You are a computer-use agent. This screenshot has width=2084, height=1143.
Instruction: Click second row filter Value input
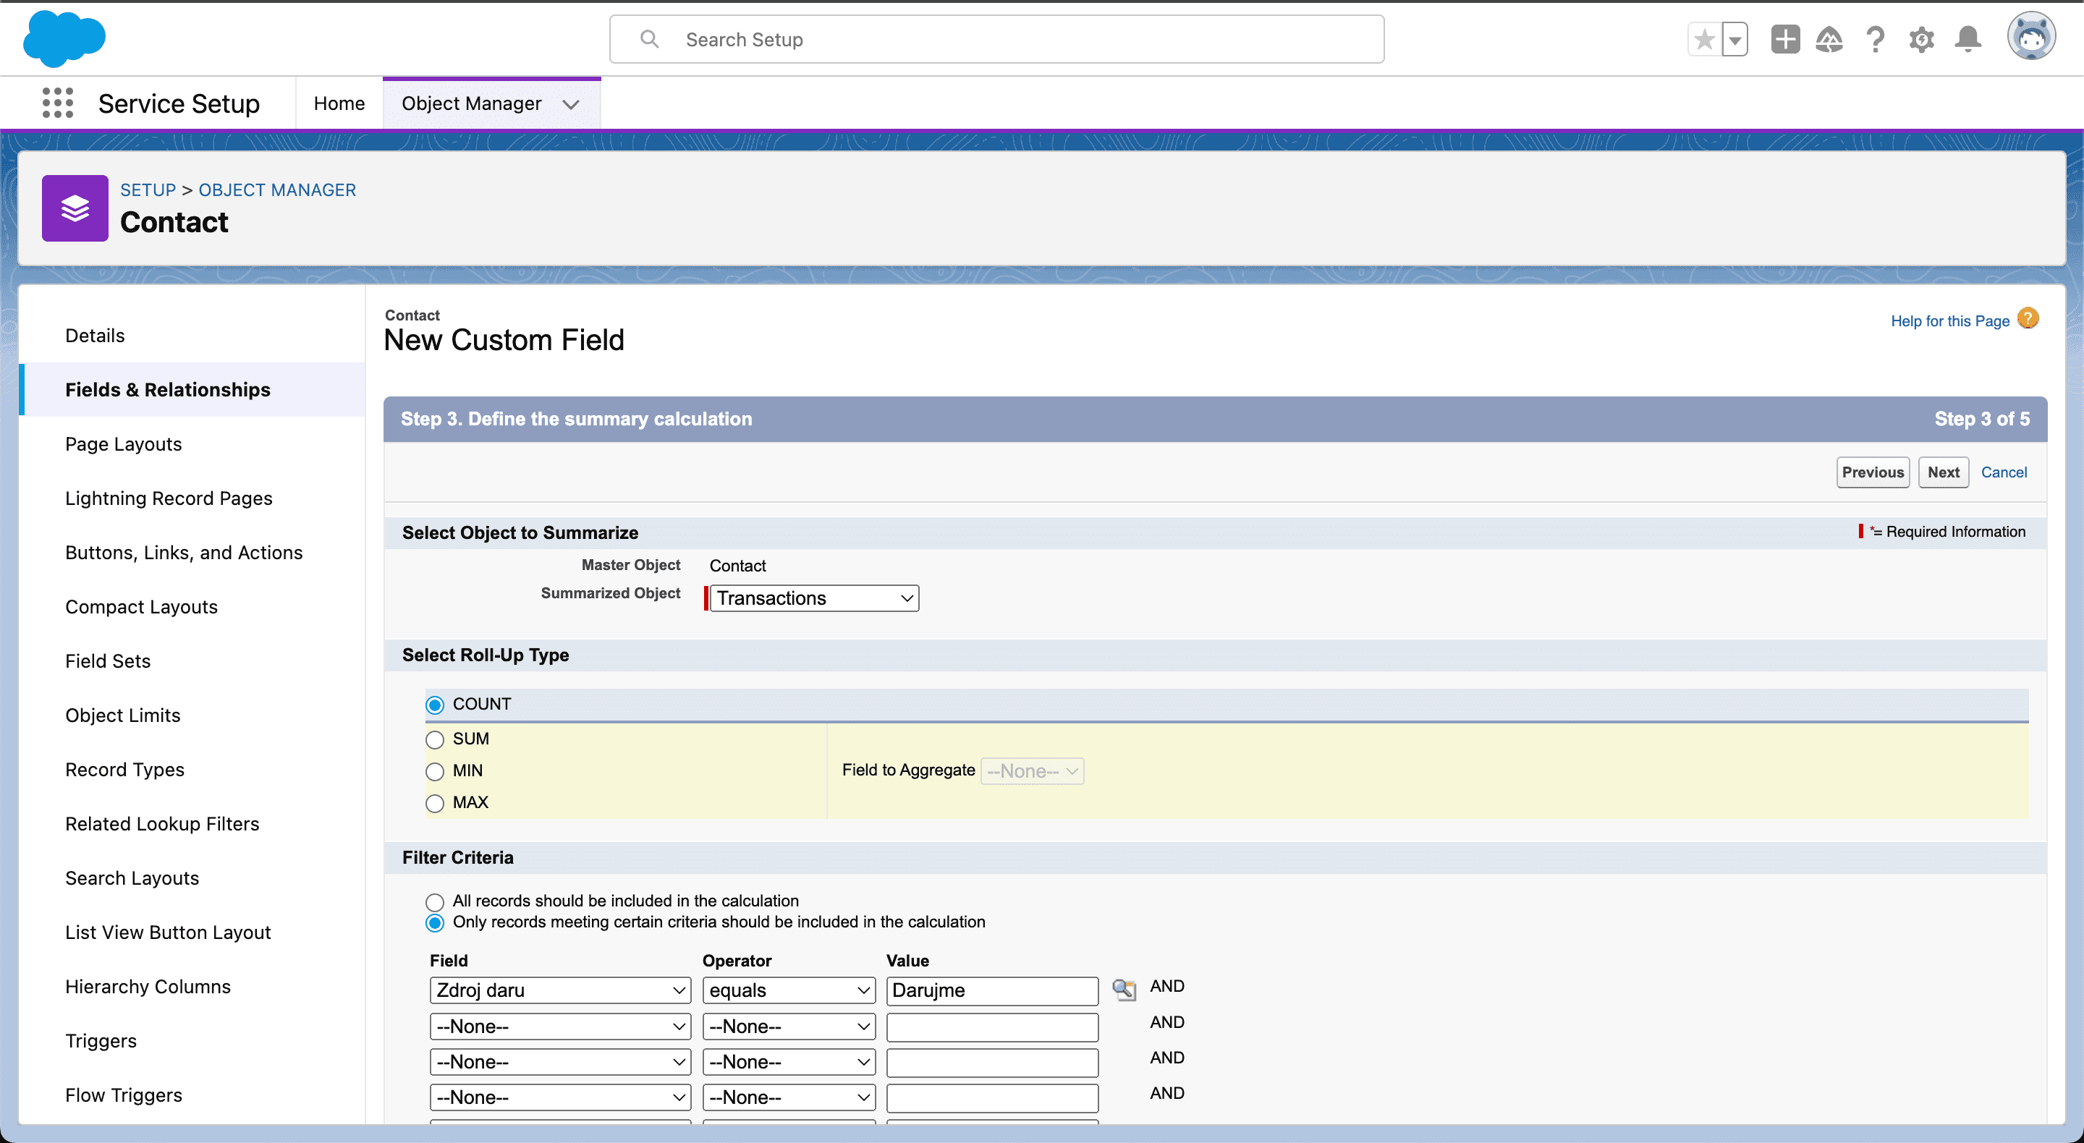[x=992, y=1027]
